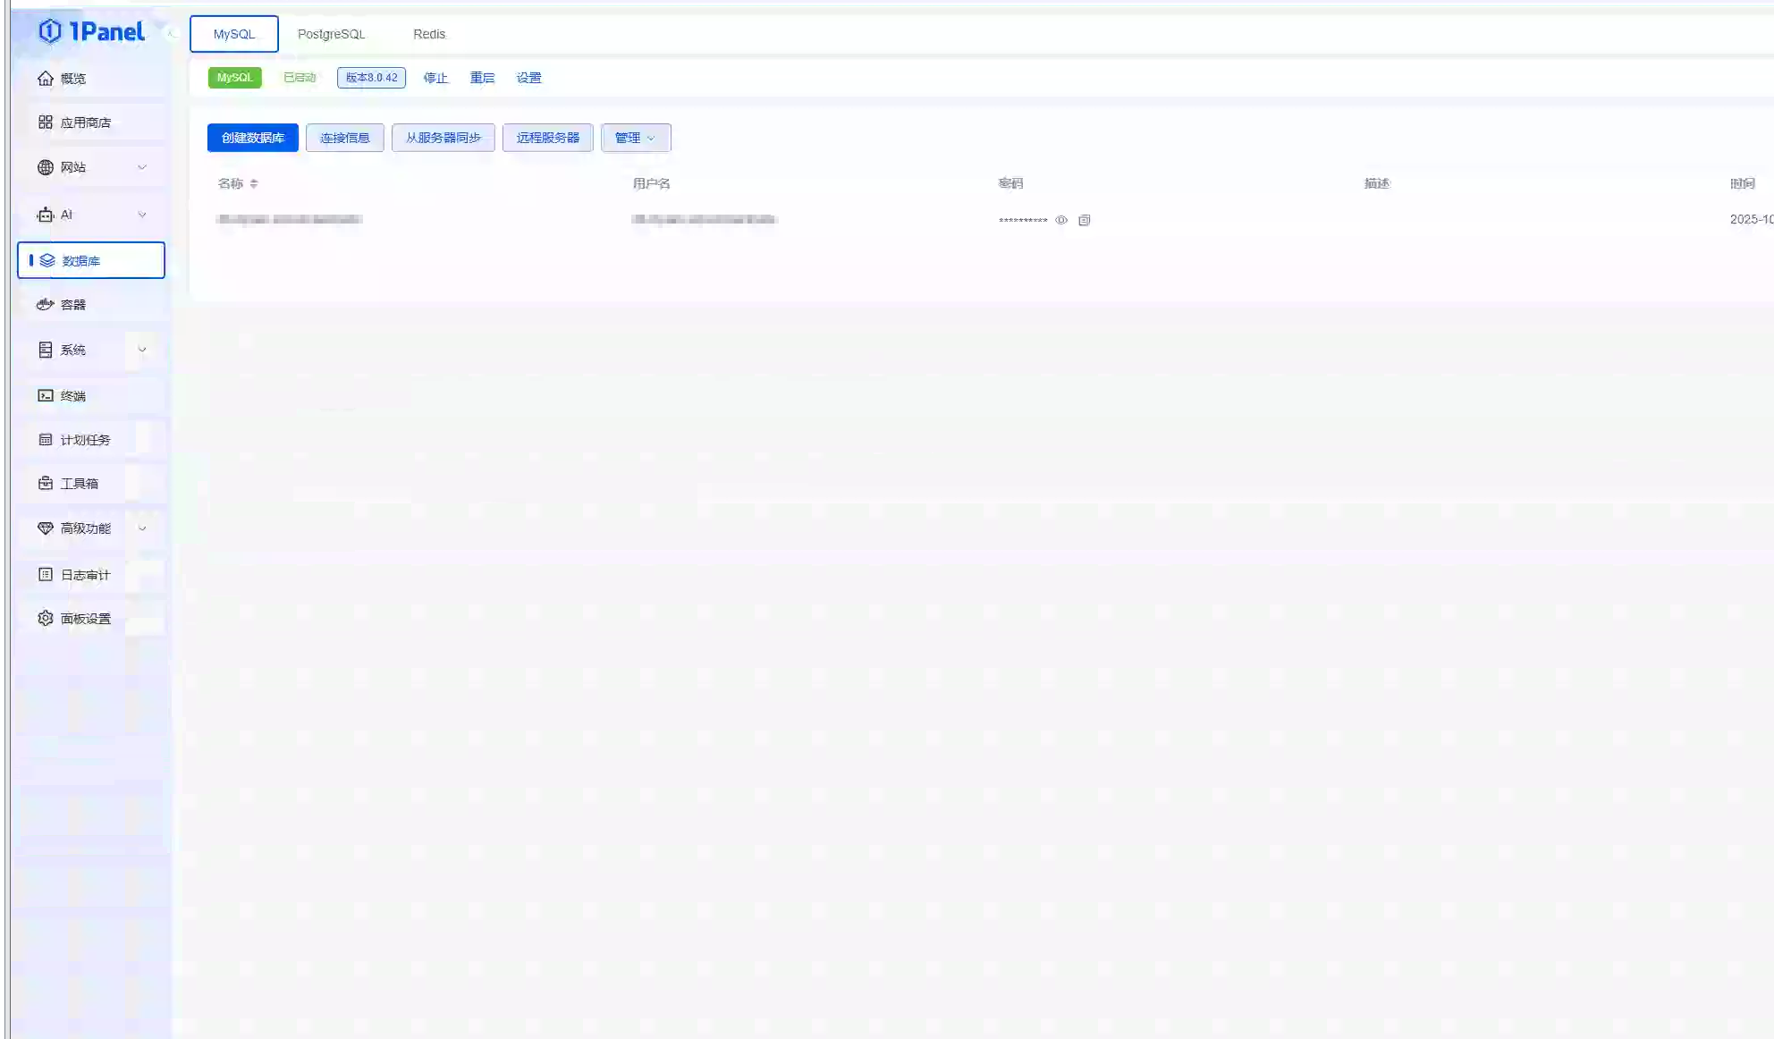Sort the table by 名称 column
The width and height of the screenshot is (1774, 1039).
tap(254, 184)
